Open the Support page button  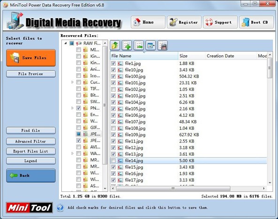pos(220,22)
